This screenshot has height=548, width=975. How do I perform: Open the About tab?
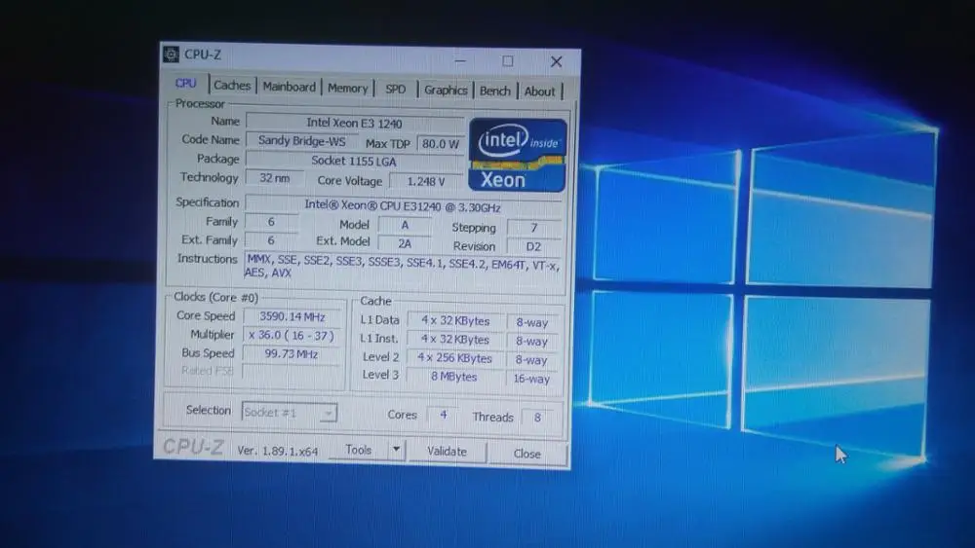(x=539, y=91)
